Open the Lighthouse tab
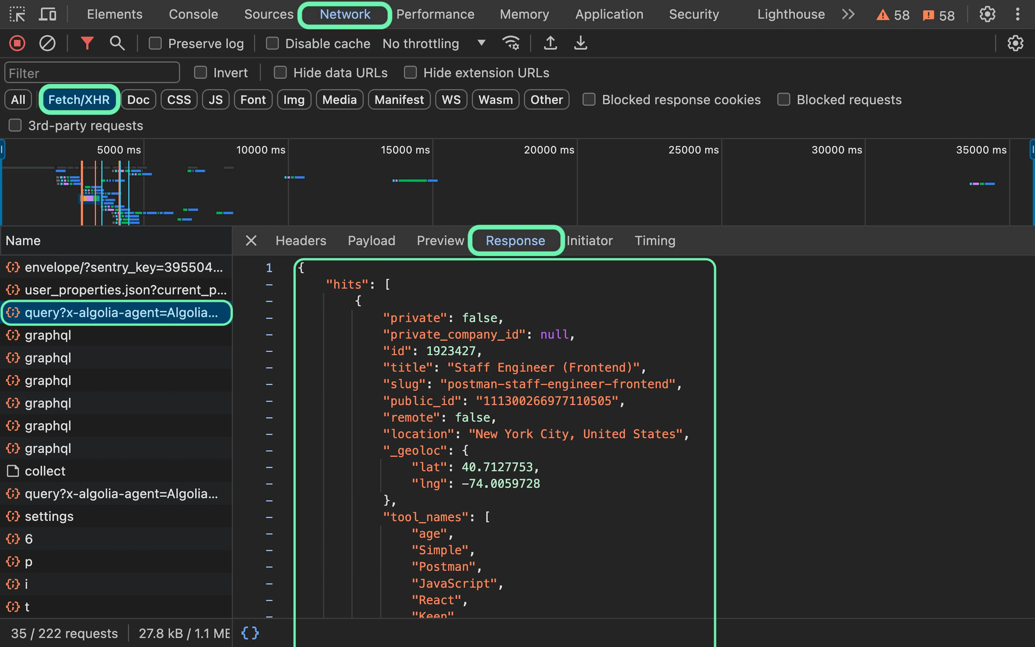 coord(791,15)
